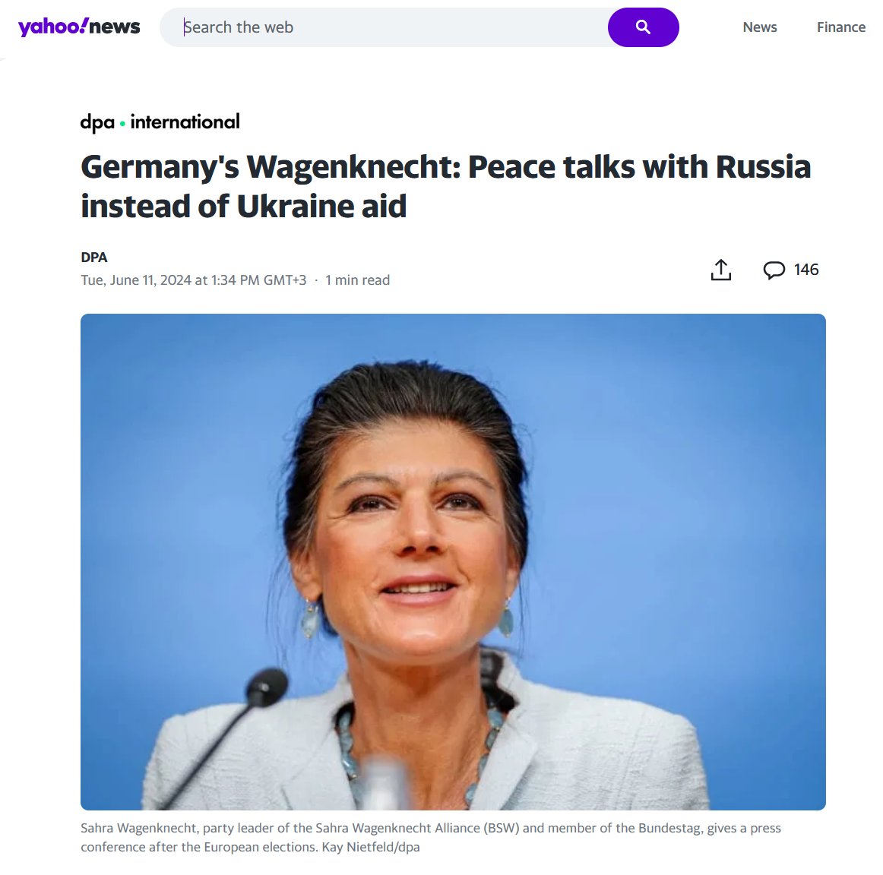Open the News menu item

click(760, 27)
